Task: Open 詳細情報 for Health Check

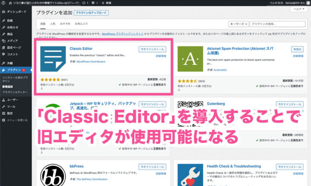Action: (298, 173)
